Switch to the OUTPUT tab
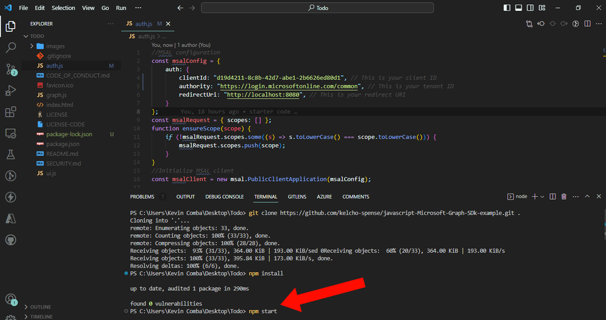Screen dimensions: 606x320 point(186,197)
